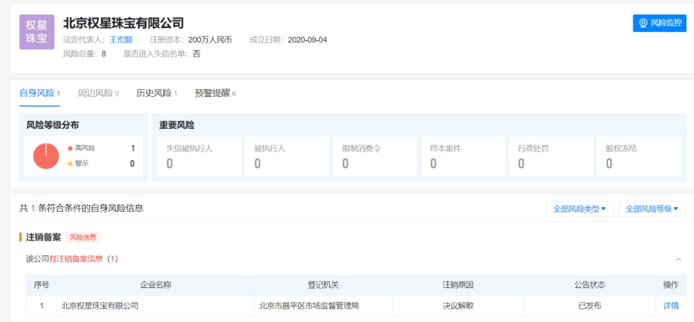The width and height of the screenshot is (694, 322).
Task: Click the 权星珠宝 company logo
Action: pos(37,32)
